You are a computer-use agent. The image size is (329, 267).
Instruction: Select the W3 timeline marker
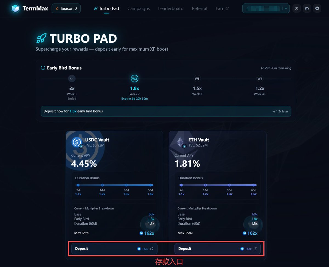click(x=197, y=79)
